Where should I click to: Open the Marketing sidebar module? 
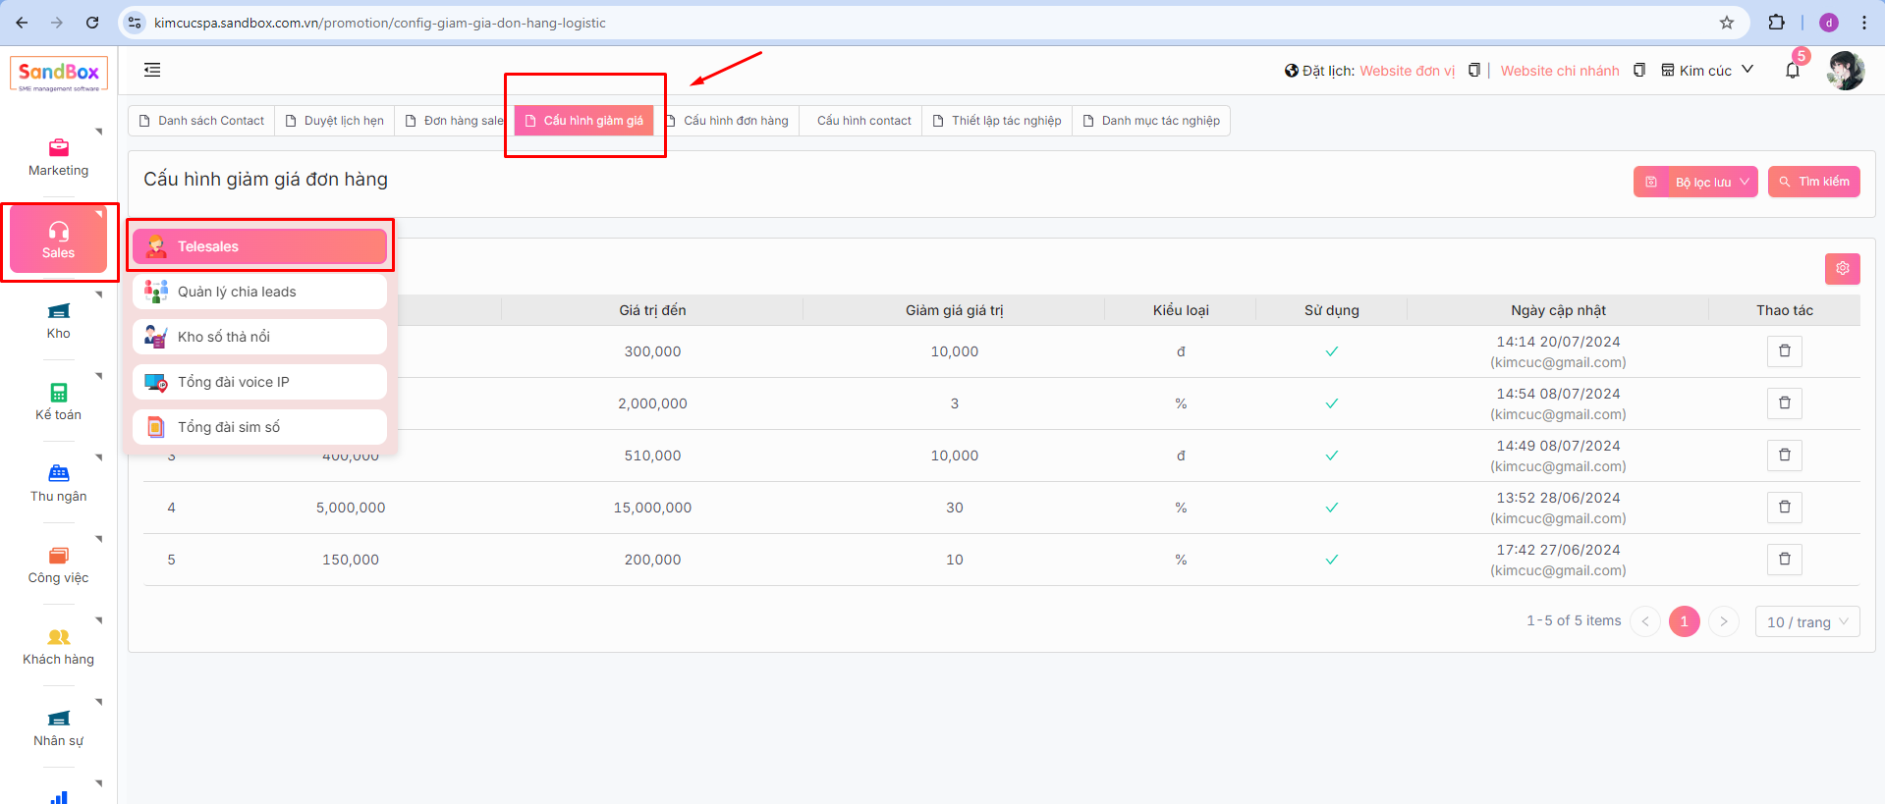[58, 157]
